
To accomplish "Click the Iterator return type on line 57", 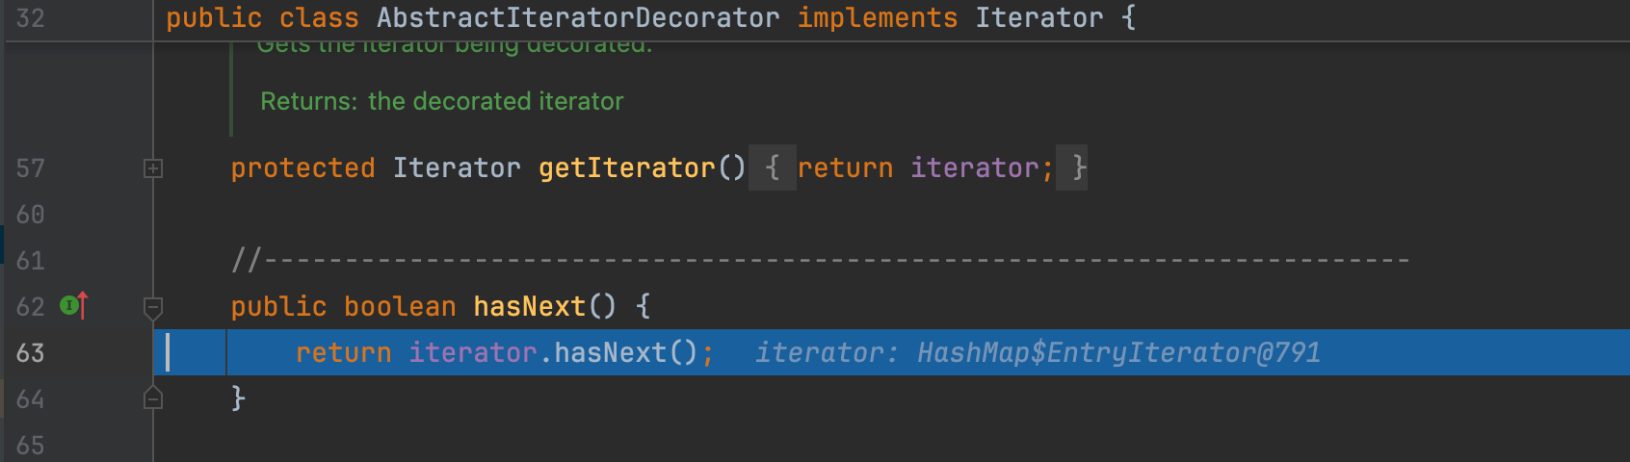I will coord(456,168).
